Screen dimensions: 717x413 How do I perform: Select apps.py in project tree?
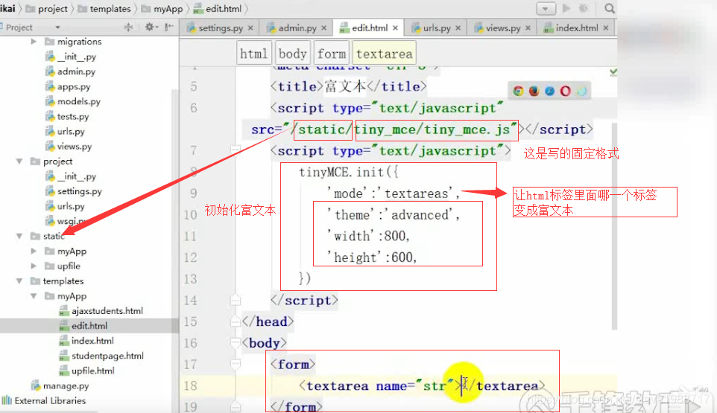[73, 86]
